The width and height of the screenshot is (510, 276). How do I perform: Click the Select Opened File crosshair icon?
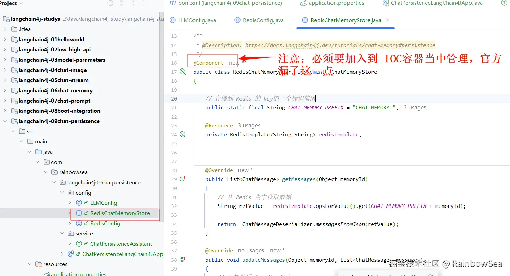click(110, 3)
